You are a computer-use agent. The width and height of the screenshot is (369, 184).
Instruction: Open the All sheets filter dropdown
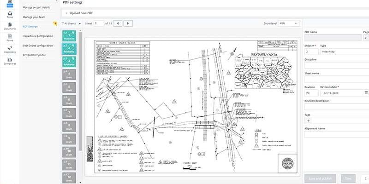(72, 23)
